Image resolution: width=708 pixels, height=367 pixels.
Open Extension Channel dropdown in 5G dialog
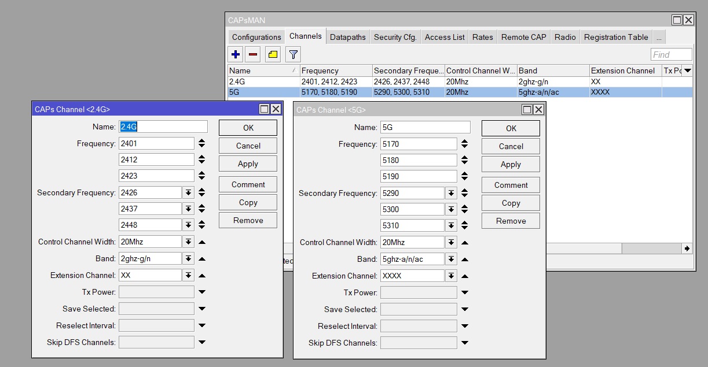[451, 276]
